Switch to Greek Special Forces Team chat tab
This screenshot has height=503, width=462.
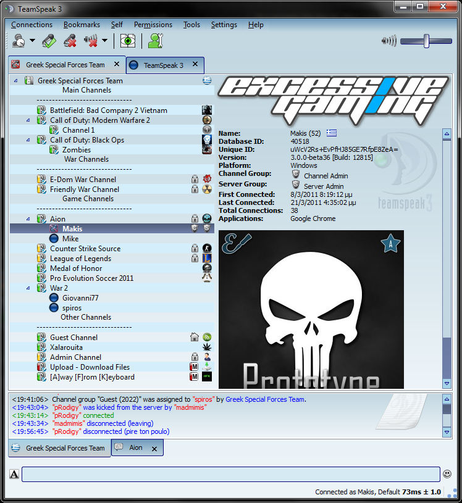(x=60, y=448)
